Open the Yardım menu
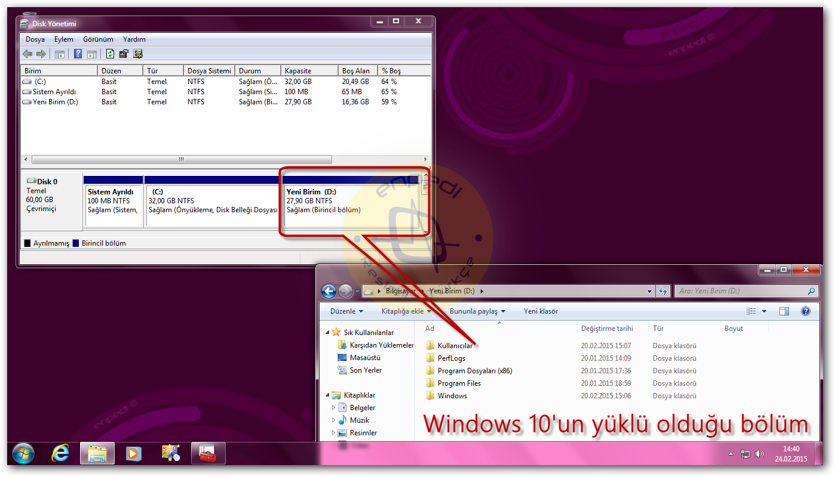This screenshot has height=477, width=835. click(x=134, y=39)
